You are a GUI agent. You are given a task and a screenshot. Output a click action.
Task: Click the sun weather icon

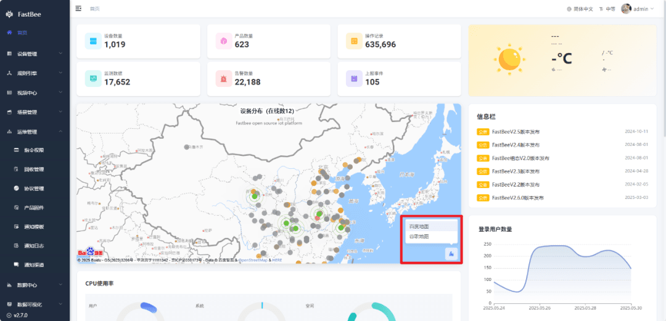tap(510, 59)
